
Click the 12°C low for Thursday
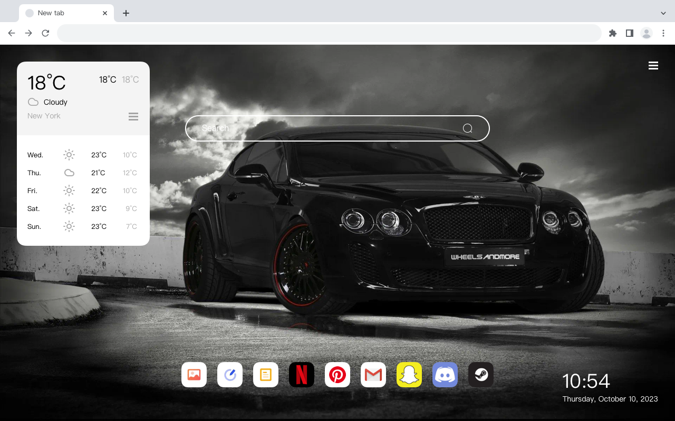pyautogui.click(x=130, y=173)
